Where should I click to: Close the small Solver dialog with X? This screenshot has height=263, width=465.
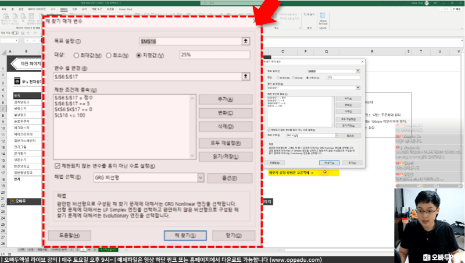pos(362,62)
